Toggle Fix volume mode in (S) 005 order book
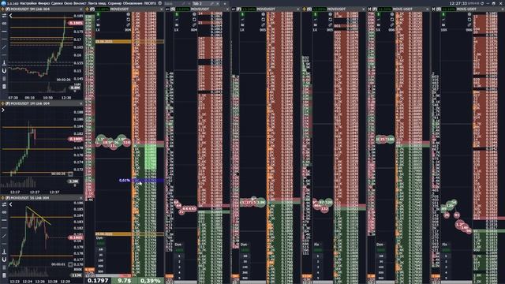This screenshot has height=284, width=505. click(316, 245)
